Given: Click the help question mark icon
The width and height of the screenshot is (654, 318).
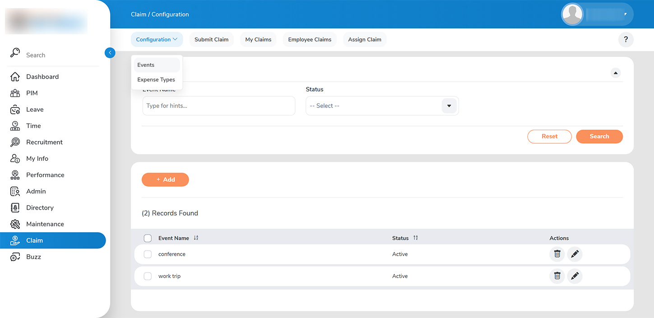Looking at the screenshot, I should (x=626, y=40).
